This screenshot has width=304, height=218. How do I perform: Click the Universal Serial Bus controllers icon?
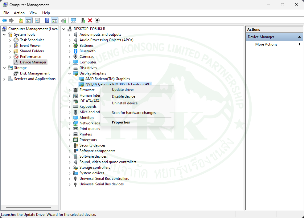click(x=76, y=179)
